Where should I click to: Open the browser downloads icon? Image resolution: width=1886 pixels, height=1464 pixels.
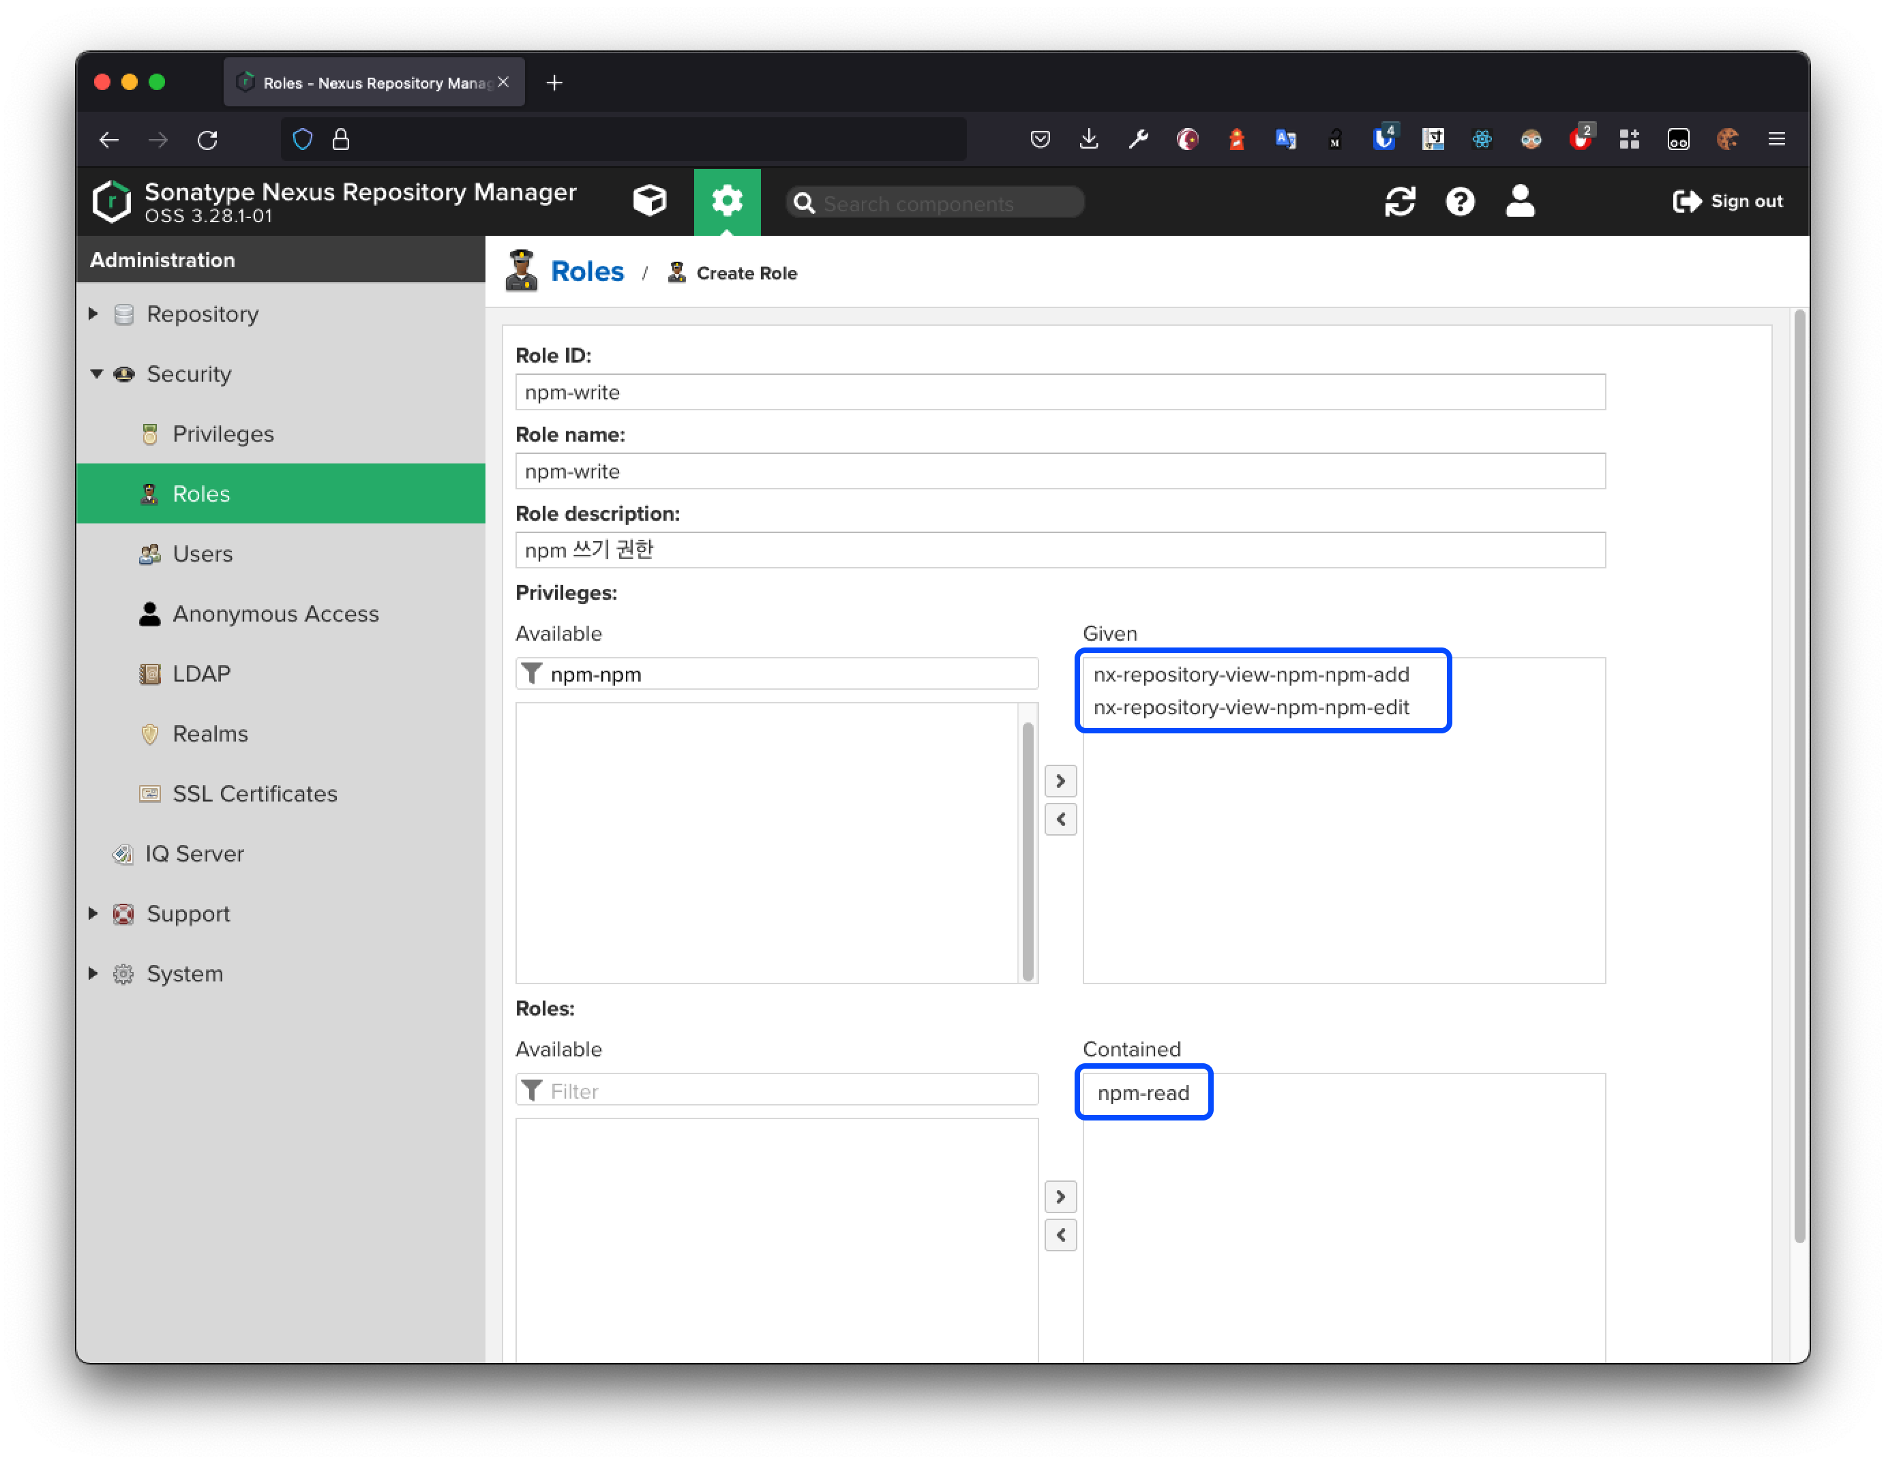coord(1089,139)
